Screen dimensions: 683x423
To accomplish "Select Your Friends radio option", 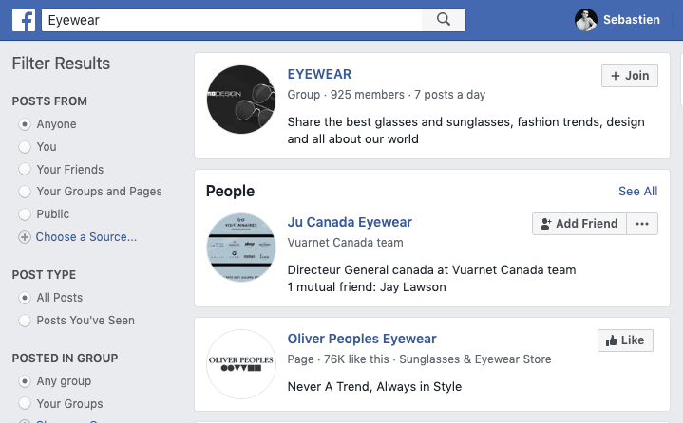I will (25, 169).
